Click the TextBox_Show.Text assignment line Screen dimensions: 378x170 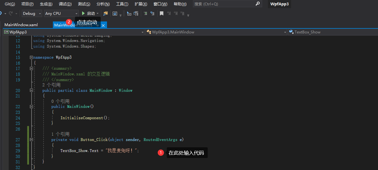point(99,151)
